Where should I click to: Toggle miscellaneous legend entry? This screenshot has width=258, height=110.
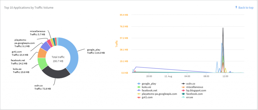pyautogui.click(x=196, y=87)
